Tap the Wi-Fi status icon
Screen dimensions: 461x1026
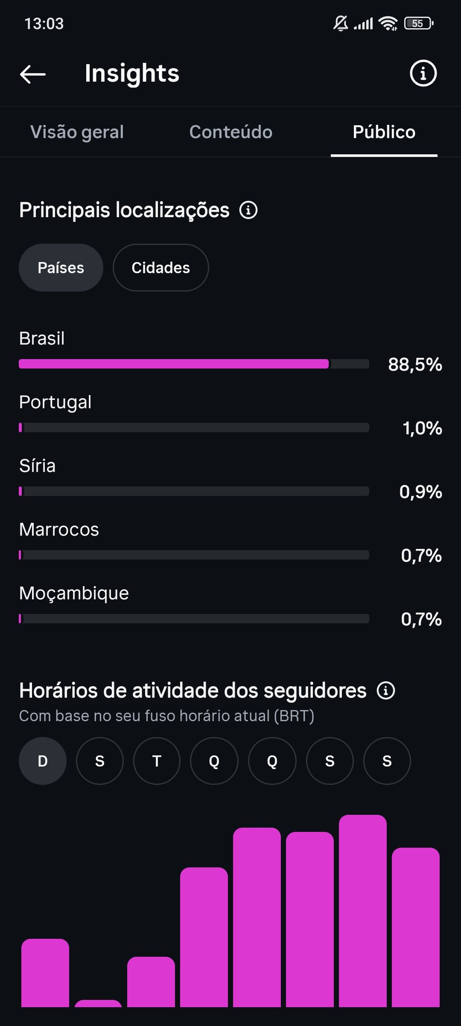(x=388, y=24)
